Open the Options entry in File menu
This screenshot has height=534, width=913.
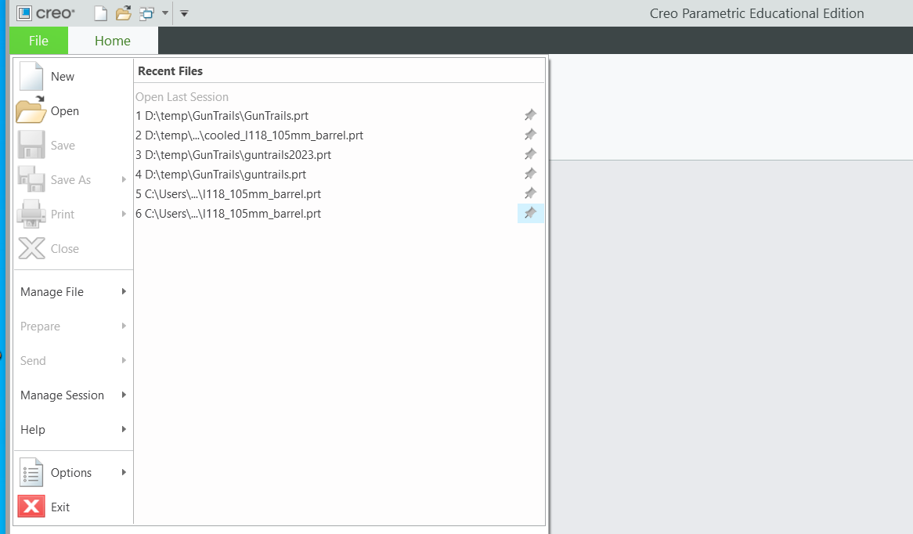(x=70, y=473)
